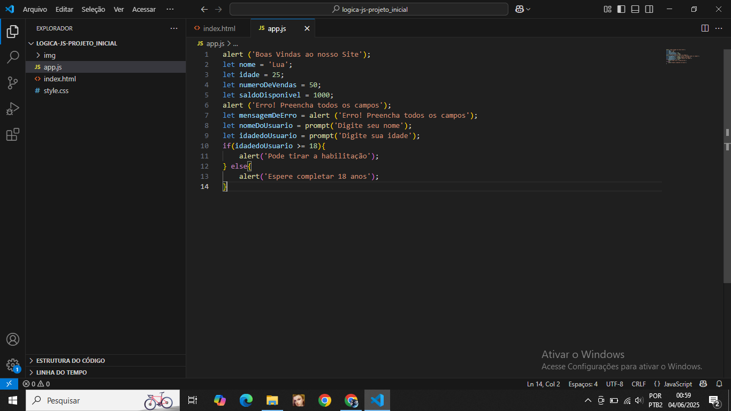Click the remote window status bar icon
The image size is (731, 411).
click(9, 384)
